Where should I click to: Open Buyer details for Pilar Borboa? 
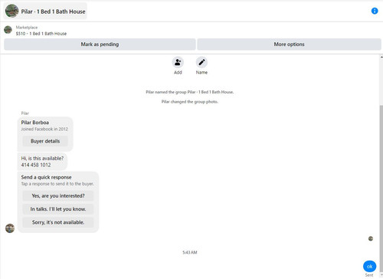[45, 141]
